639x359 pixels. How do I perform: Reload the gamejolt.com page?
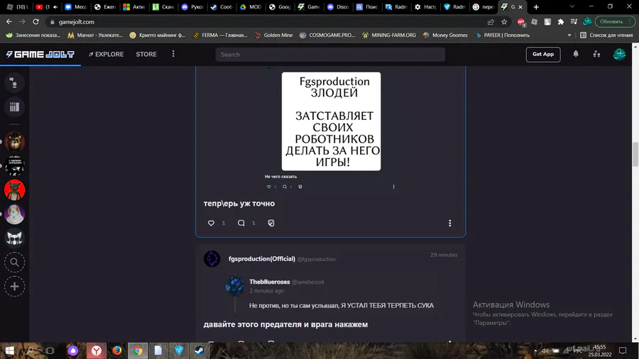pyautogui.click(x=36, y=21)
